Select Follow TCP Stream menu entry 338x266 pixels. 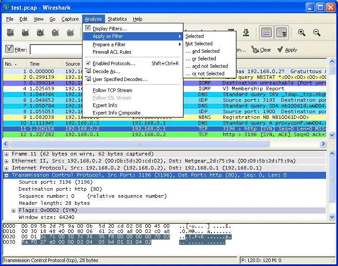tap(112, 90)
